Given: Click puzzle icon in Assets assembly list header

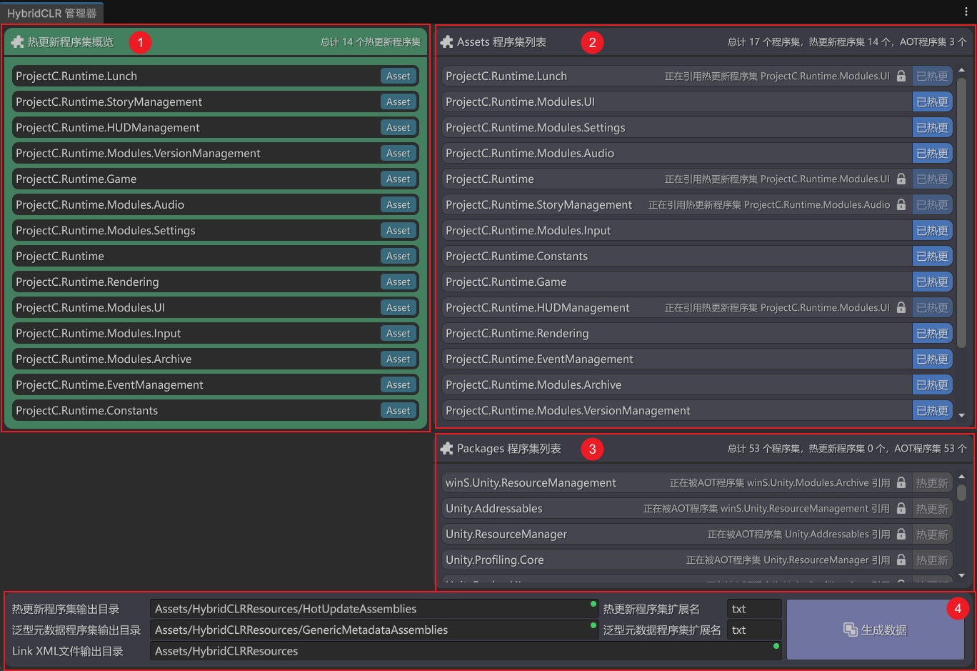Looking at the screenshot, I should click(447, 42).
